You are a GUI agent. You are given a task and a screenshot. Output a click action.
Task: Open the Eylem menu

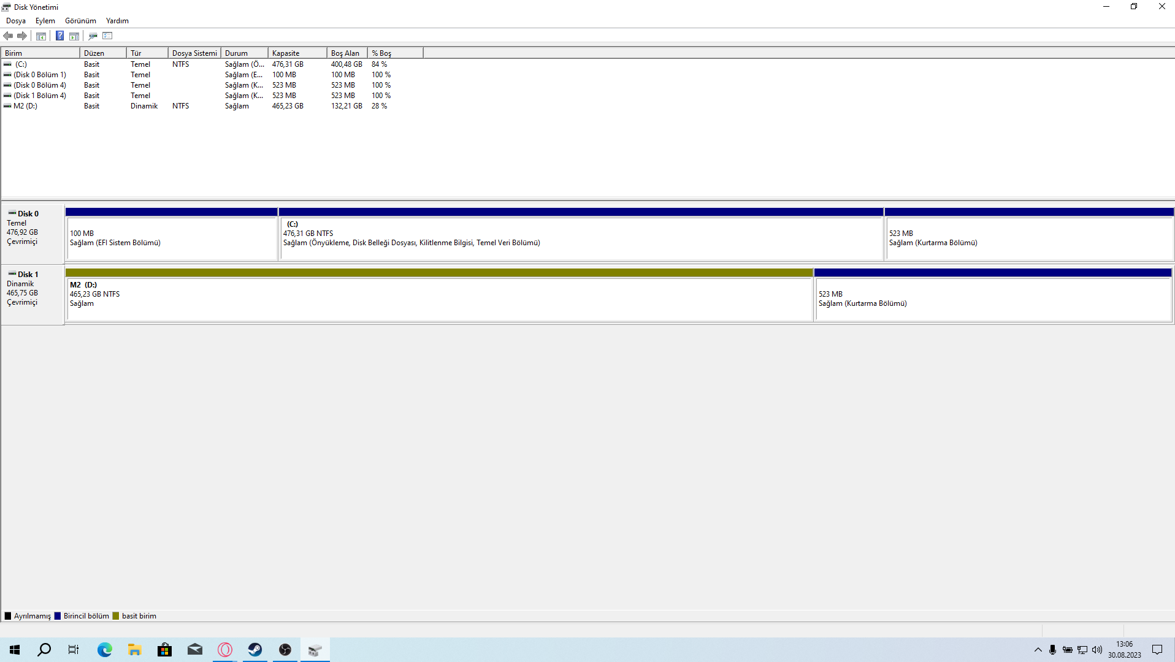point(45,21)
